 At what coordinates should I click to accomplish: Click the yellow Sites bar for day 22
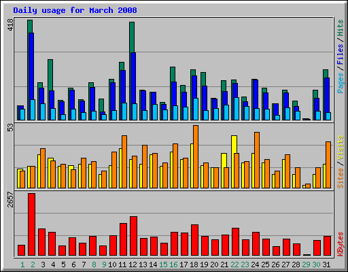pos(234,144)
